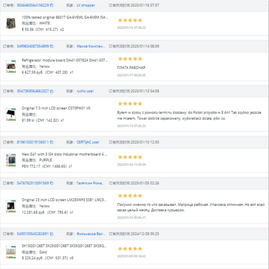Open buyer Галяткин Рома profile
Image resolution: width=269 pixels, height=269 pixels.
click(x=90, y=183)
